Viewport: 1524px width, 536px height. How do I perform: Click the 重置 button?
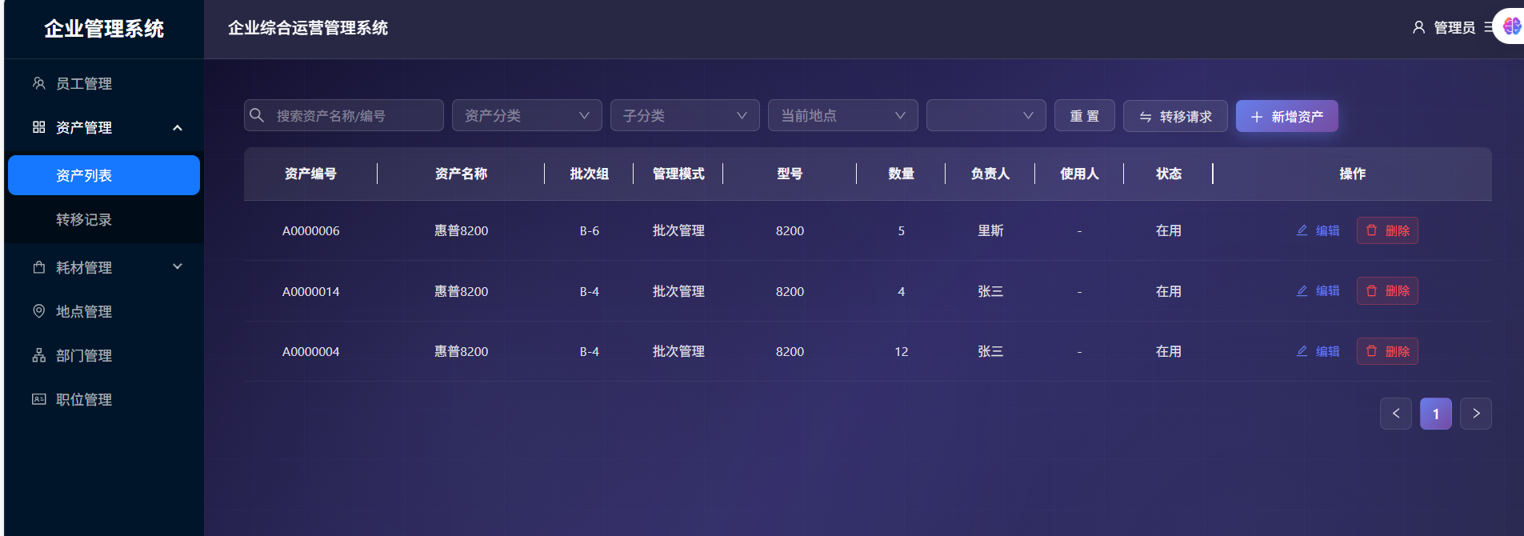coord(1085,116)
